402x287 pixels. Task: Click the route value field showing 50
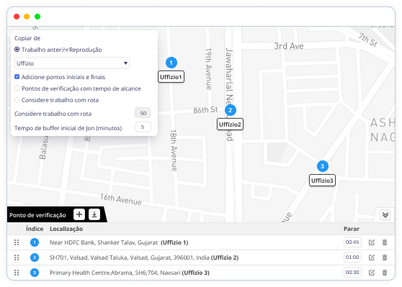[x=143, y=113]
